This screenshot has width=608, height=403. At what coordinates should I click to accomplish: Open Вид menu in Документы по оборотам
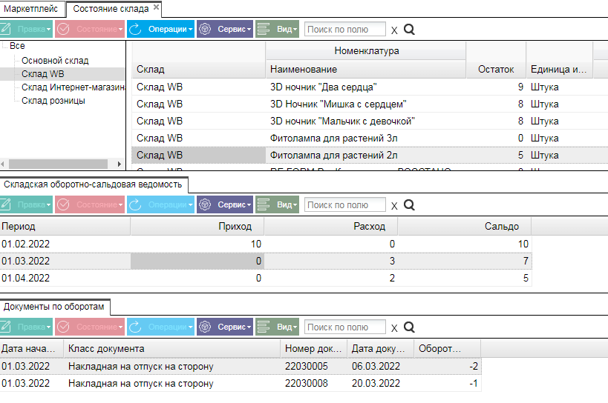(x=277, y=327)
